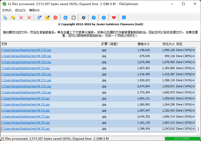Open the 帮助(H) menu
The image size is (201, 141).
(34, 10)
